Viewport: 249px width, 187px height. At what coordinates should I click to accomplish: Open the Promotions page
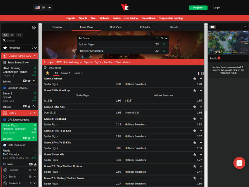(x=148, y=18)
